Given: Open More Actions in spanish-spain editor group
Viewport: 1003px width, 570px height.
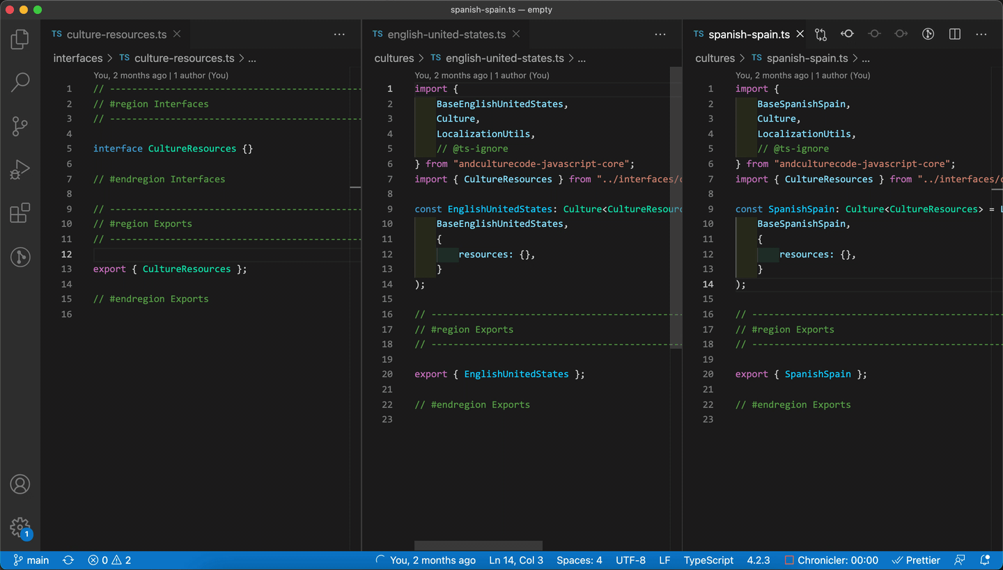Looking at the screenshot, I should (x=981, y=34).
